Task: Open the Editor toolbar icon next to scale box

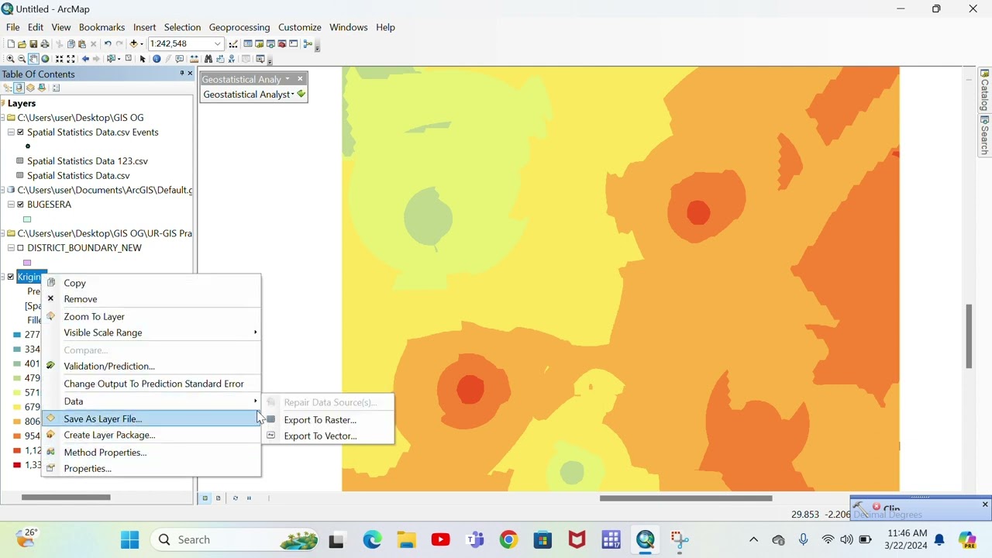Action: pyautogui.click(x=233, y=44)
